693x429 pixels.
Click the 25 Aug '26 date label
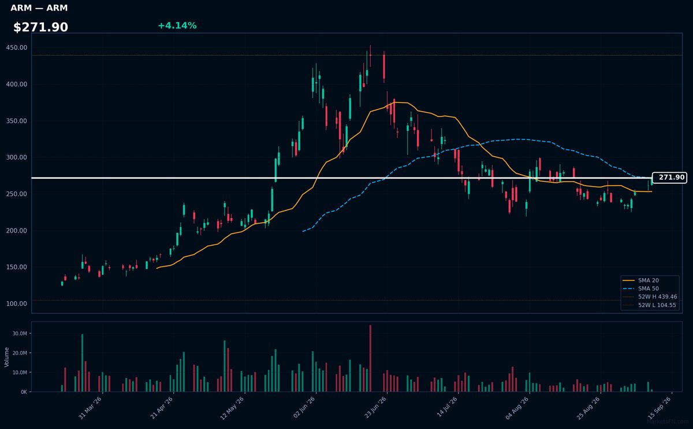coord(588,408)
